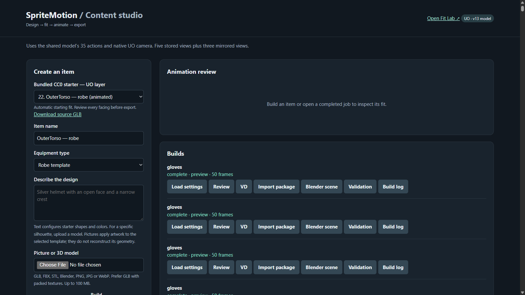
Task: Click VD on the third gloves build
Action: coord(244,267)
